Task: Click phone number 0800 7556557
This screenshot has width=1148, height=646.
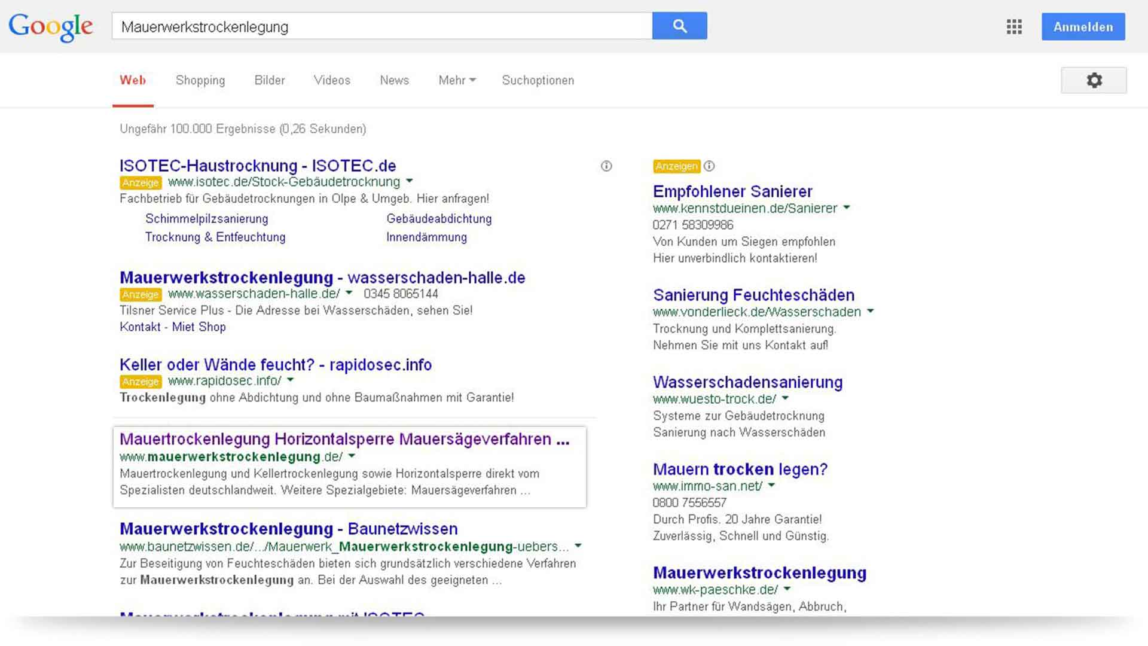Action: click(689, 502)
